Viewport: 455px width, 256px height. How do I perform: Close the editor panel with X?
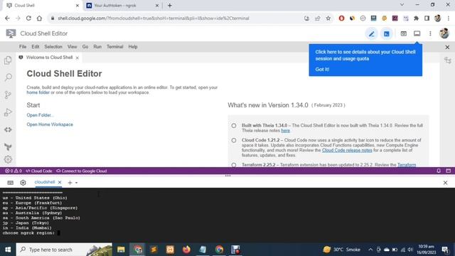447,47
